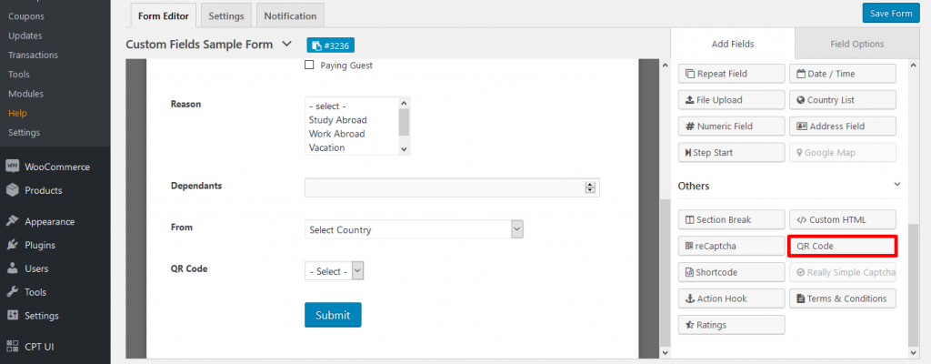This screenshot has width=931, height=364.
Task: Open the QR Code Select dropdown
Action: click(335, 271)
